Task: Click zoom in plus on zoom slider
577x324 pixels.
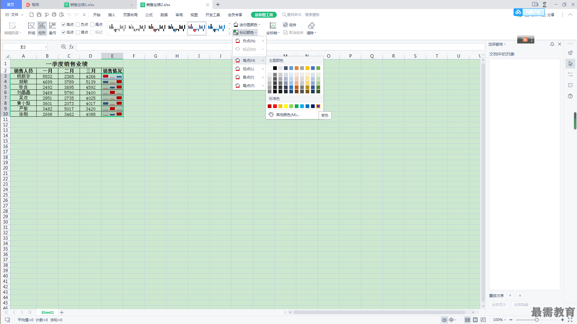Action: (563, 320)
